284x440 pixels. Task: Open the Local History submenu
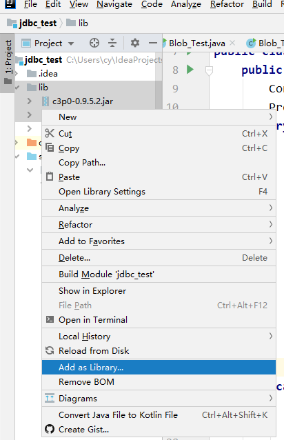[159, 336]
